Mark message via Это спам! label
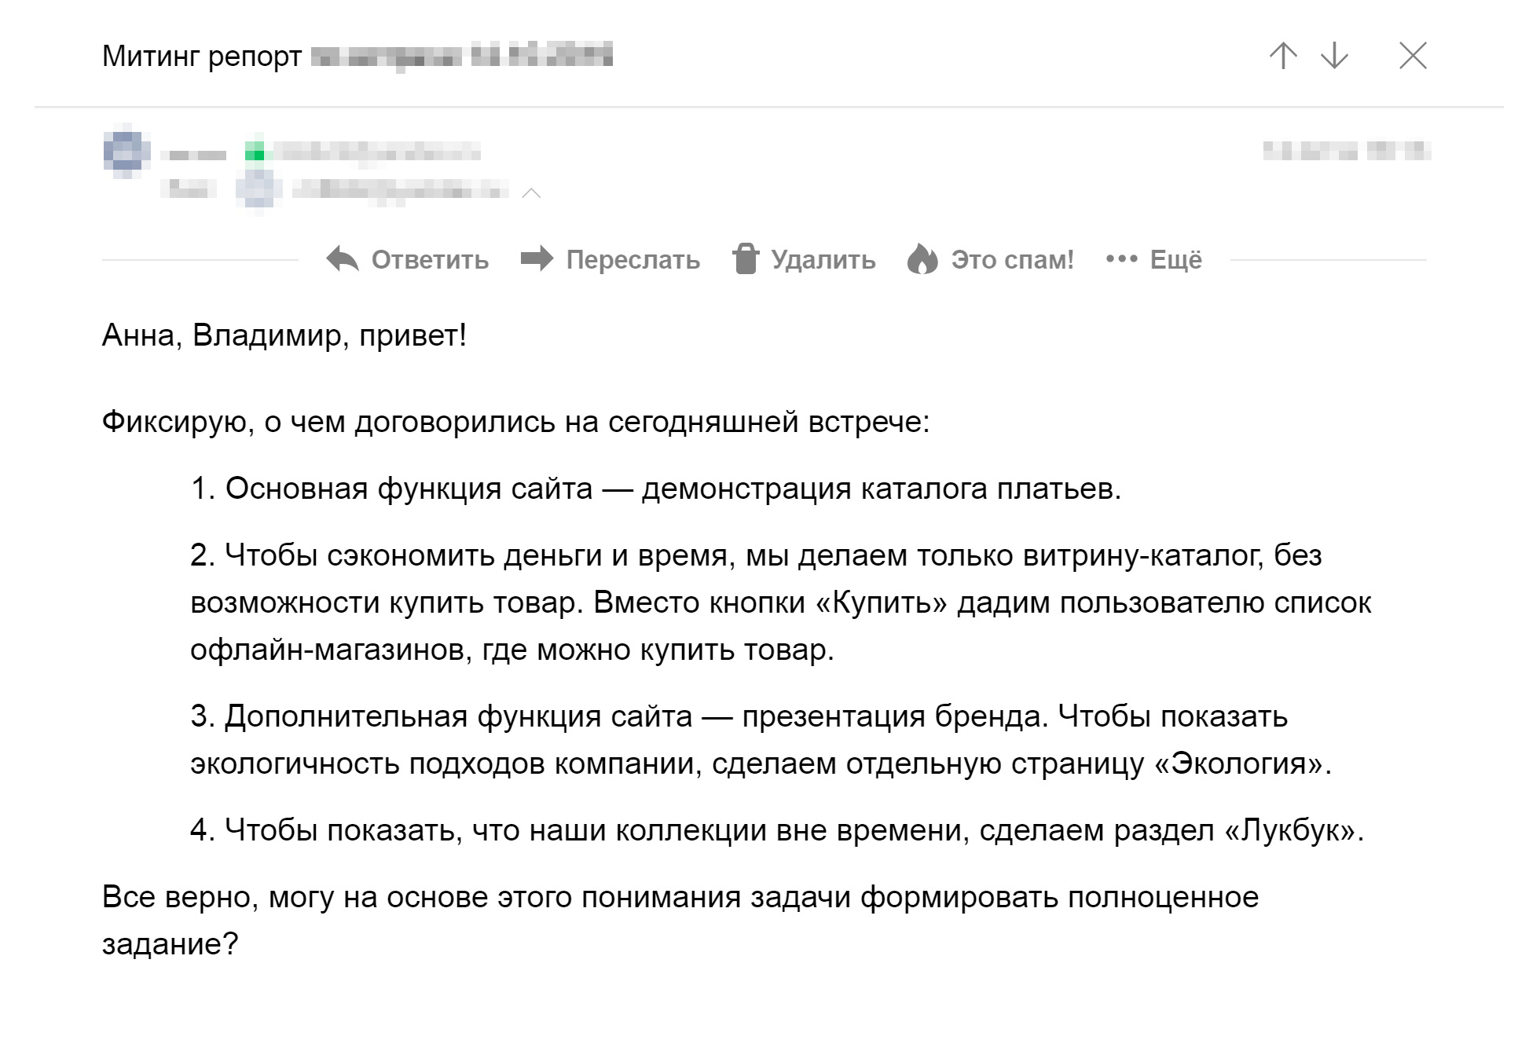The image size is (1540, 1062). (1012, 260)
